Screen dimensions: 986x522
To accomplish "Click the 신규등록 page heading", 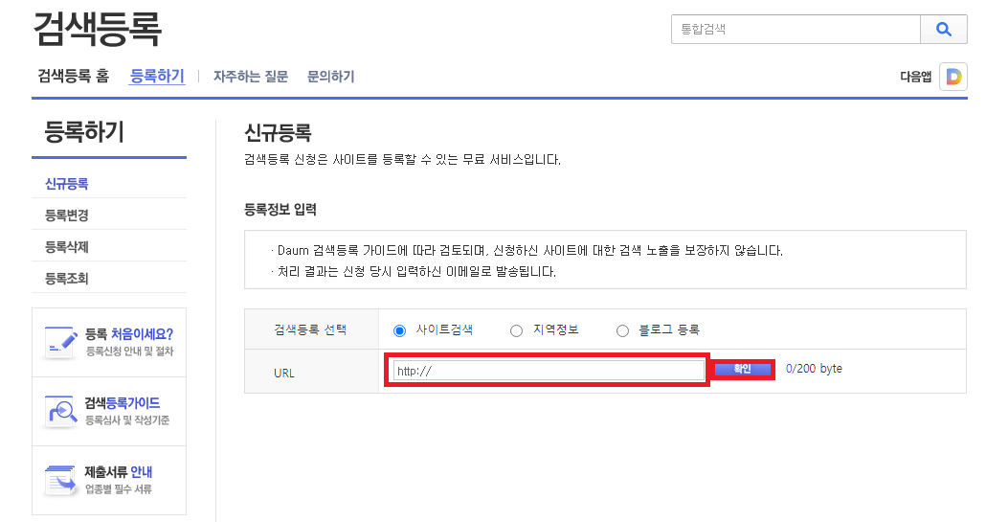I will [x=278, y=133].
